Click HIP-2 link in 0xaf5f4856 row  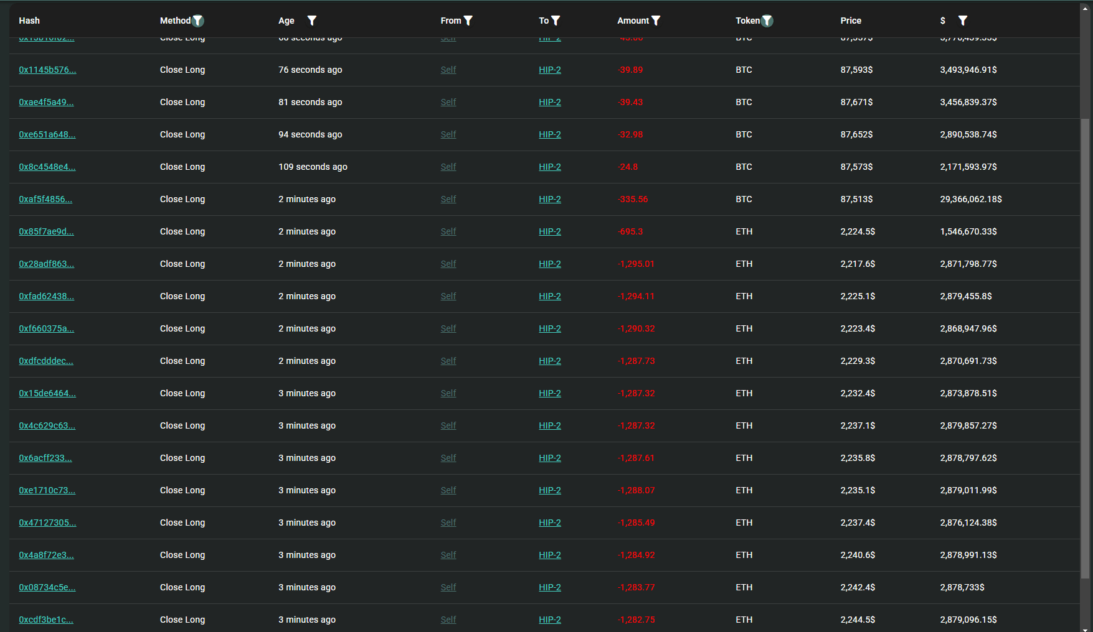click(550, 199)
